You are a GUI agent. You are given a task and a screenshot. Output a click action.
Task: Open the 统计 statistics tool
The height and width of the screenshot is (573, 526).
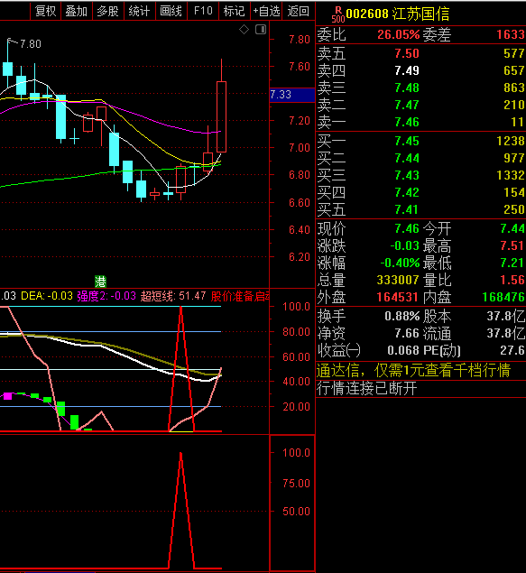pos(139,11)
